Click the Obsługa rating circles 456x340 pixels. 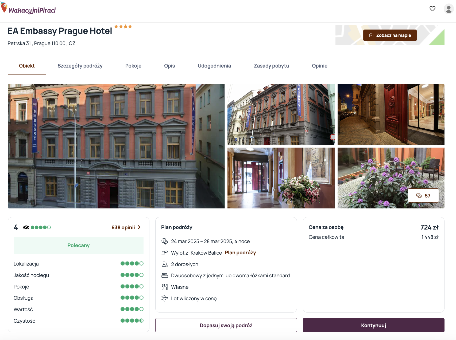tap(132, 298)
